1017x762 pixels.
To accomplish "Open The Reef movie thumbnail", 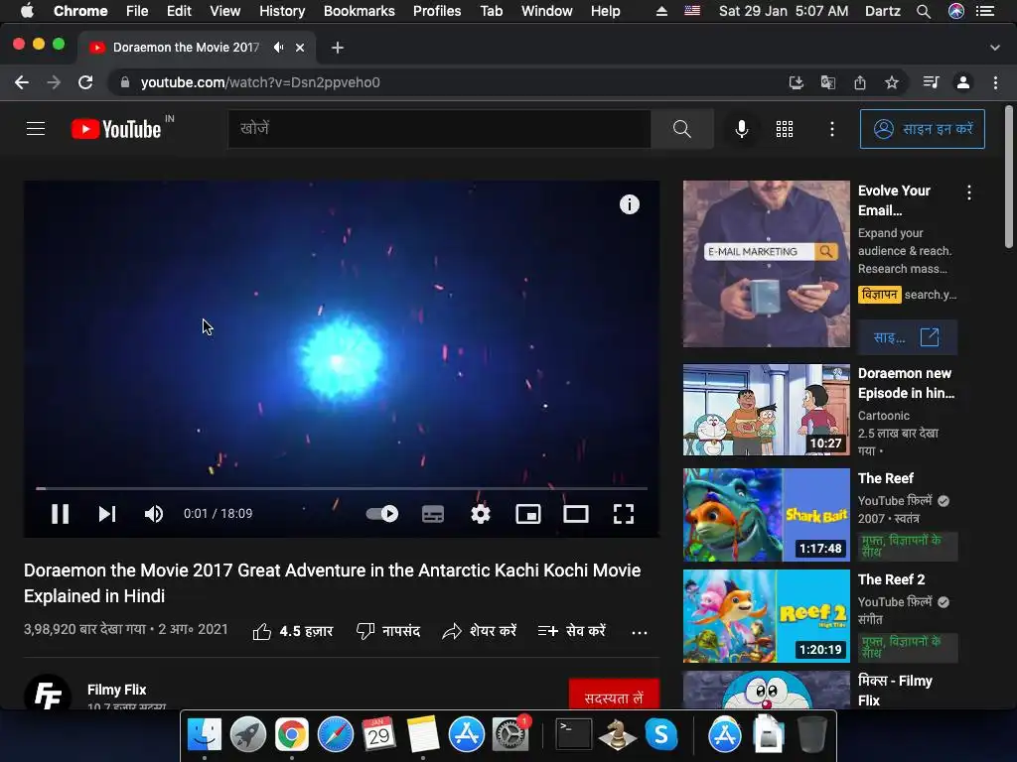I will 766,515.
